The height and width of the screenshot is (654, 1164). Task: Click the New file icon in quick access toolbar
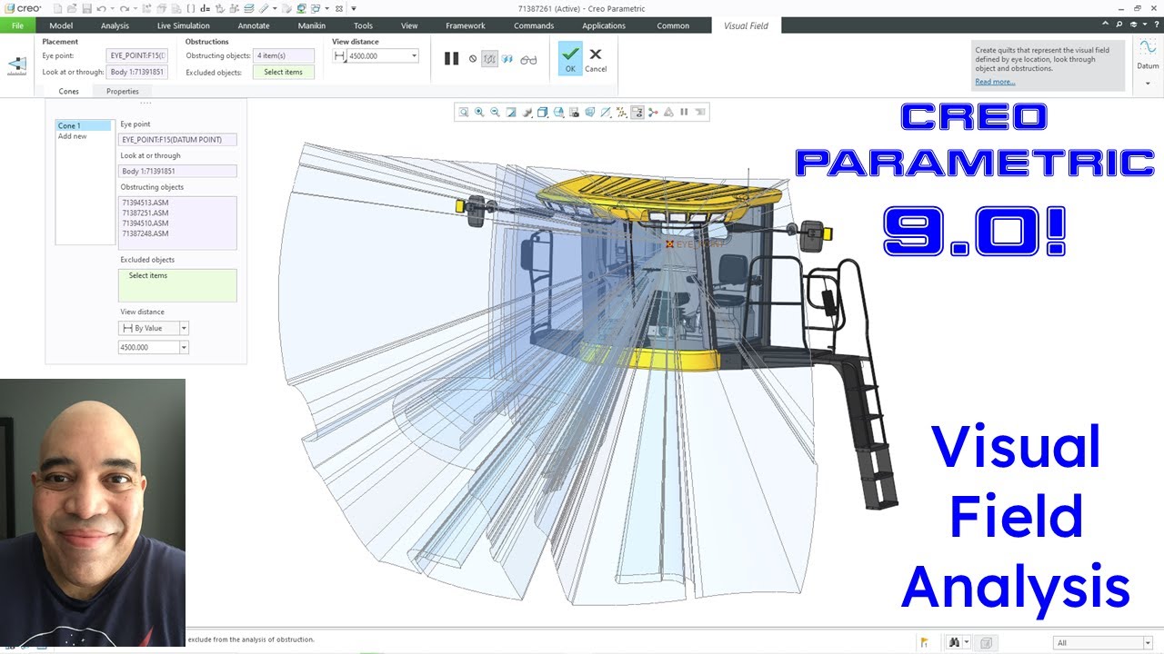click(57, 8)
